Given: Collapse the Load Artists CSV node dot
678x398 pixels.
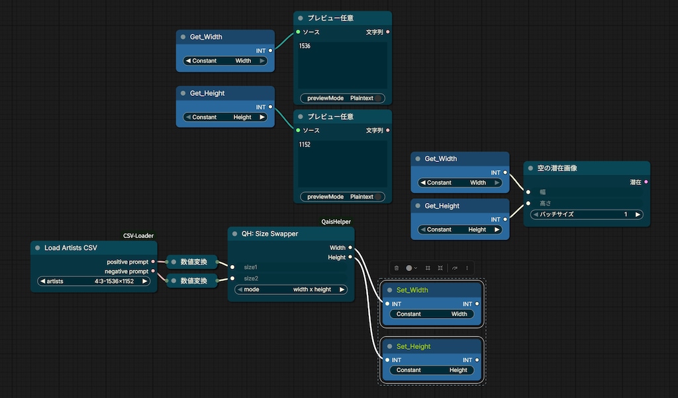Looking at the screenshot, I should click(38, 248).
